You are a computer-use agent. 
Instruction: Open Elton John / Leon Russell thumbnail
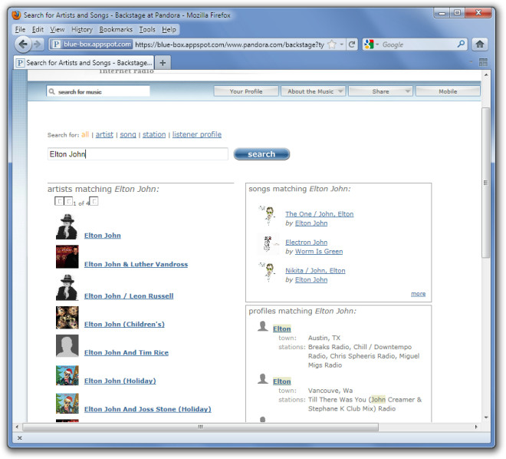pyautogui.click(x=67, y=287)
